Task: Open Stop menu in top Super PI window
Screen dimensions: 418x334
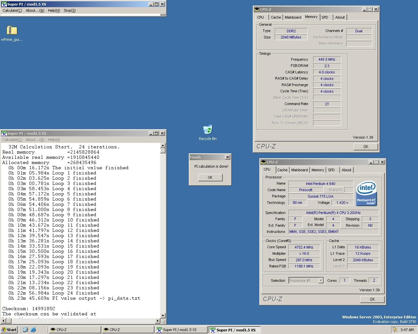Action: pyautogui.click(x=70, y=10)
